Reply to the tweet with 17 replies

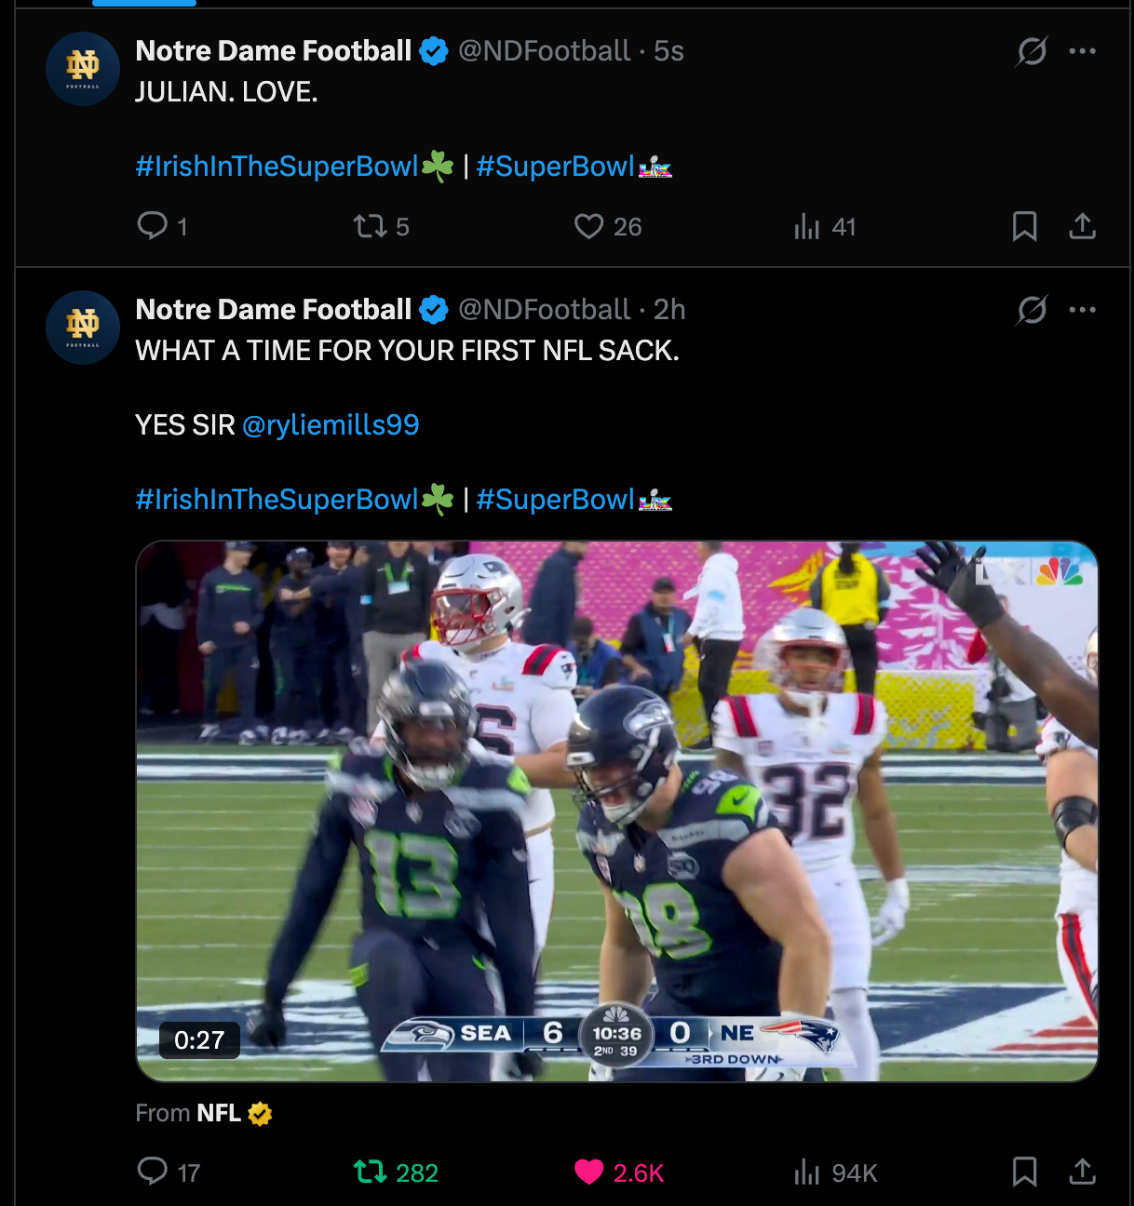pos(153,1172)
